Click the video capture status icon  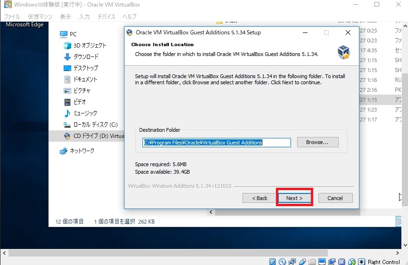[332, 262]
